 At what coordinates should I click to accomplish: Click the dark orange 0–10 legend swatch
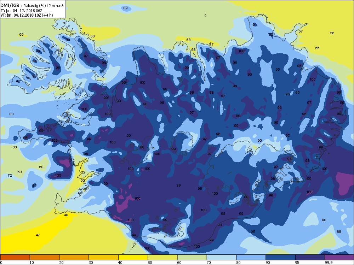click(x=15, y=257)
